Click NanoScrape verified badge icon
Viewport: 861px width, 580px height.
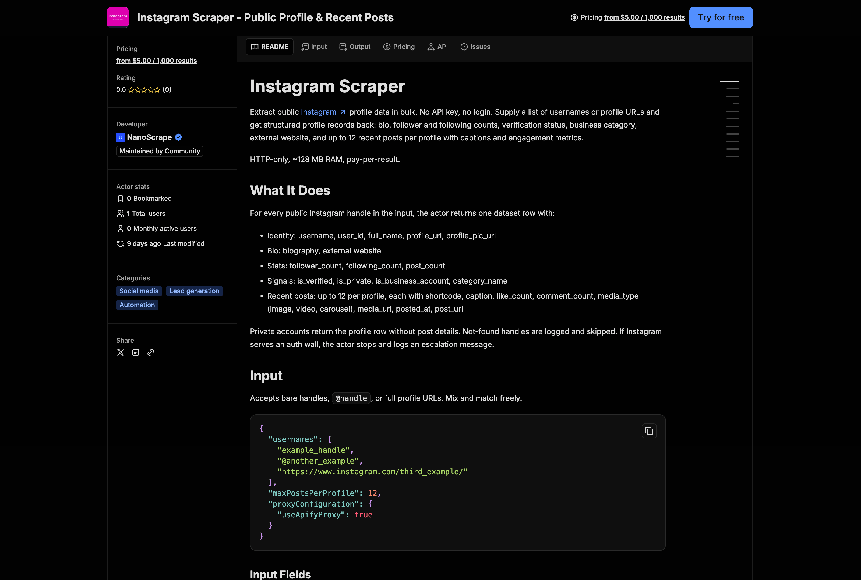(x=178, y=137)
